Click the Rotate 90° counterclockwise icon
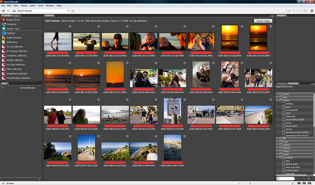Screen dimensions: 315x185 pyautogui.click(x=294, y=11)
